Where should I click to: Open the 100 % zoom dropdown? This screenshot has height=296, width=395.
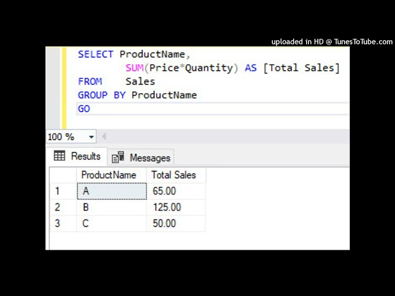point(91,137)
